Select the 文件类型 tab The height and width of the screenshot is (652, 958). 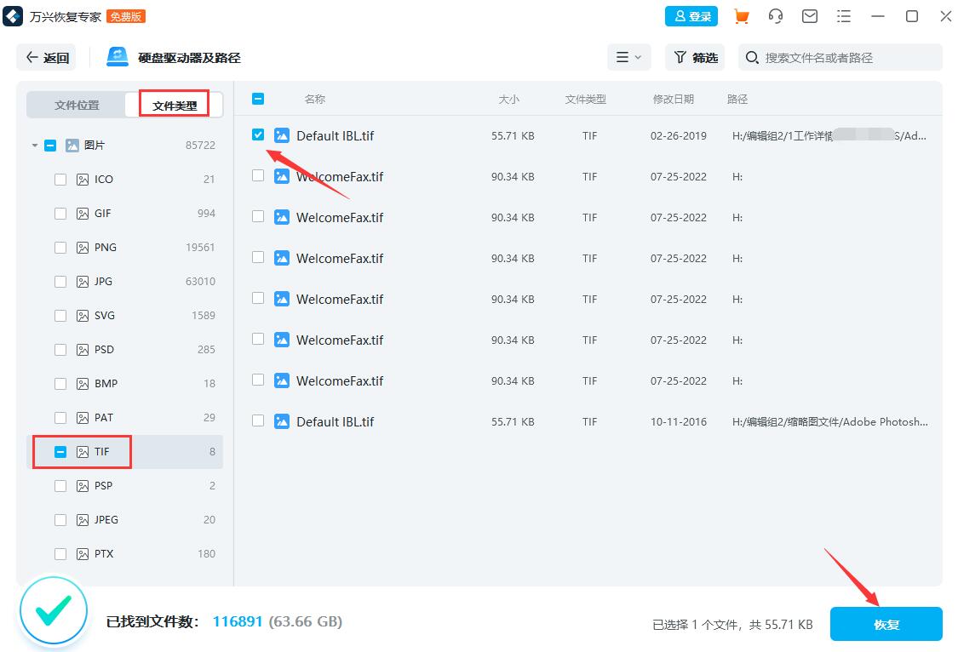coord(175,104)
